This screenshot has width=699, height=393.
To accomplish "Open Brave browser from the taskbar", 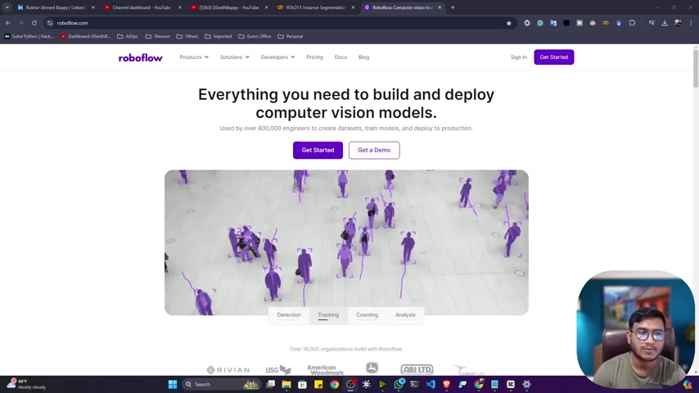I will pos(446,384).
